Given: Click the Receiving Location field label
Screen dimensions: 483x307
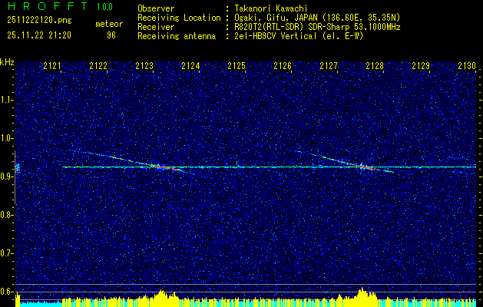Looking at the screenshot, I should click(179, 18).
